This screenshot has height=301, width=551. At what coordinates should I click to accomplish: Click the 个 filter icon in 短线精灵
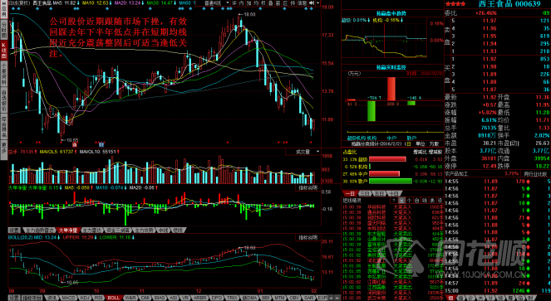[x=410, y=201]
